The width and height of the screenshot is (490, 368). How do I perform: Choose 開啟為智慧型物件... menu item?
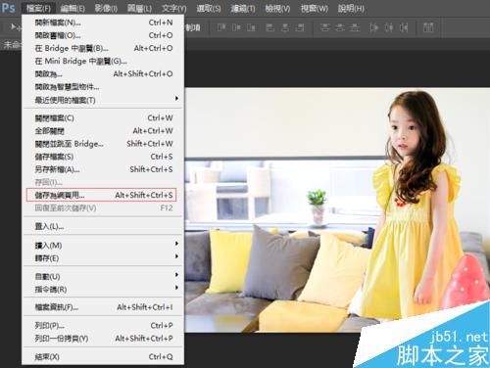click(103, 87)
